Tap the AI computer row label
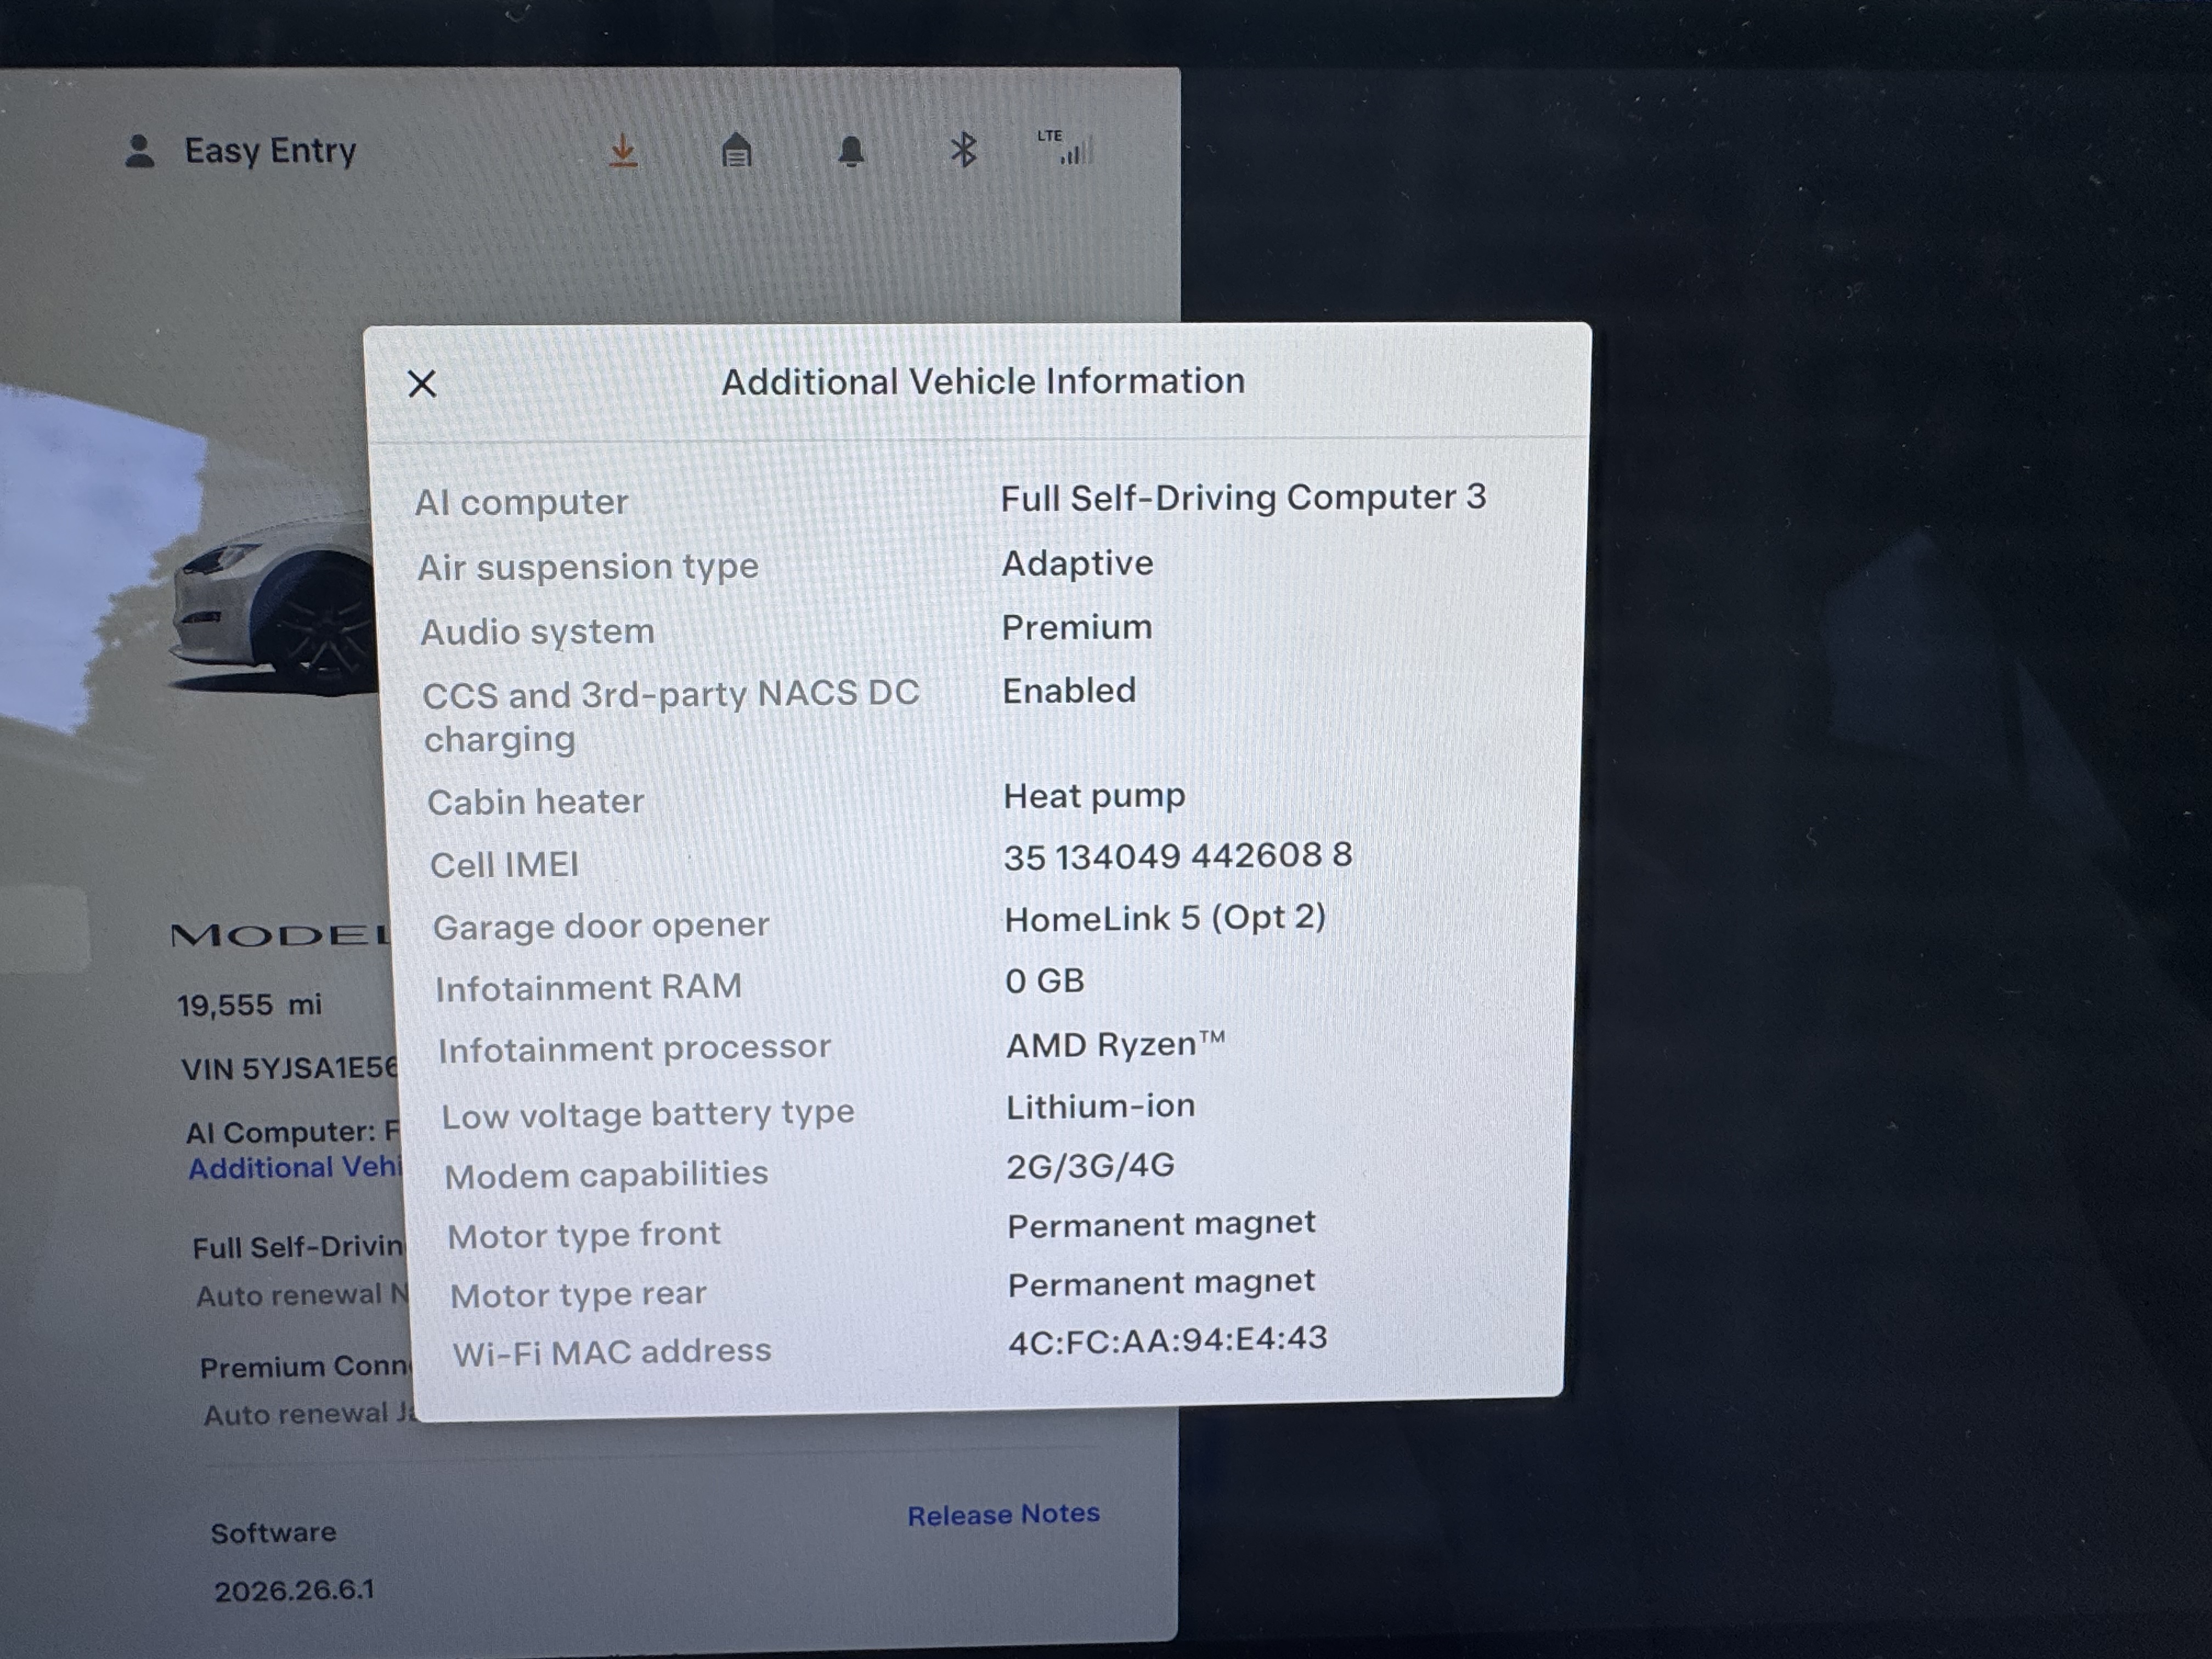The image size is (2212, 1659). 521,502
